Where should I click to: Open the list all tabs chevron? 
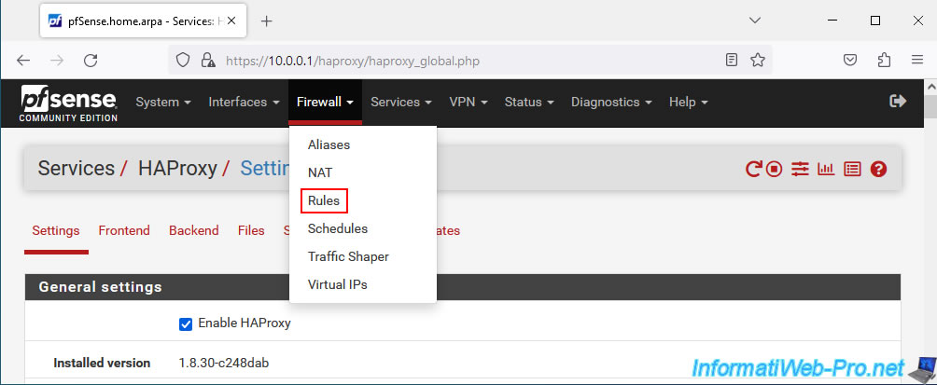(x=755, y=21)
